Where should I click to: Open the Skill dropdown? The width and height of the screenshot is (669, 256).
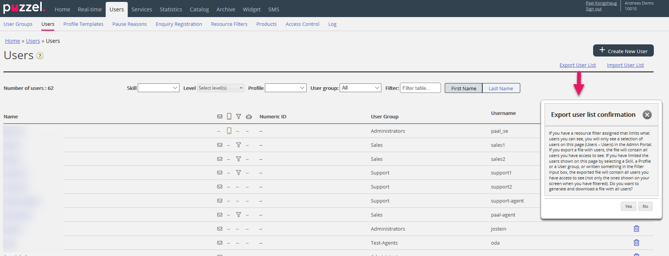[158, 88]
